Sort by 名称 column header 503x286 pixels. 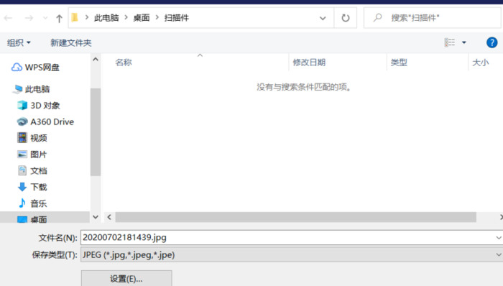[124, 63]
